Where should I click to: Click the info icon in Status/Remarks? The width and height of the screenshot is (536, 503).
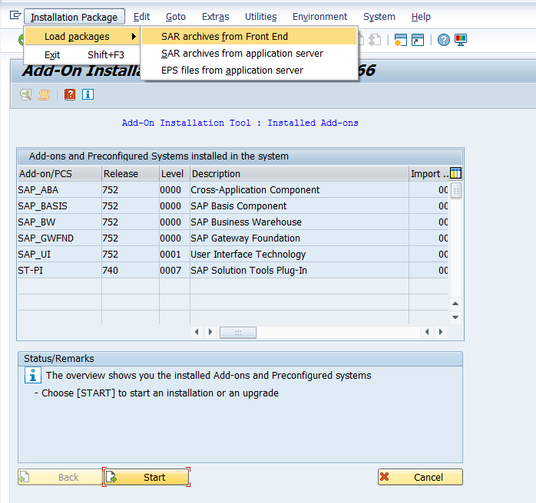click(33, 375)
